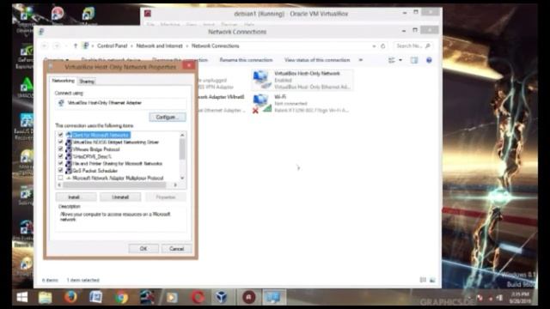Click the items list scroll down arrow
Image resolution: width=550 pixels, height=309 pixels.
pos(182,178)
